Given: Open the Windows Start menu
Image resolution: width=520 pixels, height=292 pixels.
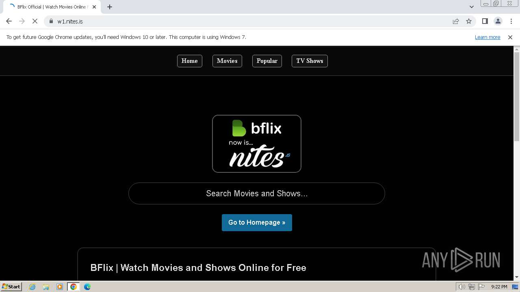Looking at the screenshot, I should point(11,287).
